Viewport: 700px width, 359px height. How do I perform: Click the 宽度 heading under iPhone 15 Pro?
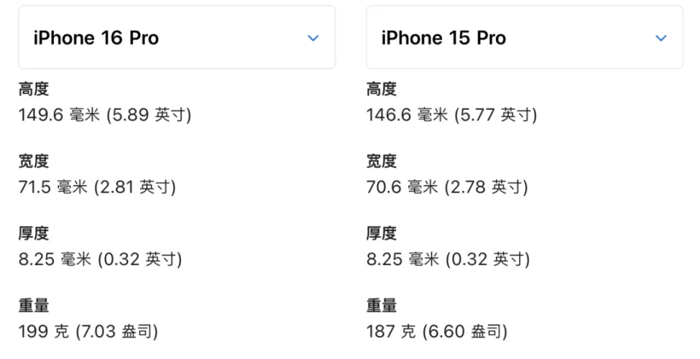click(381, 162)
